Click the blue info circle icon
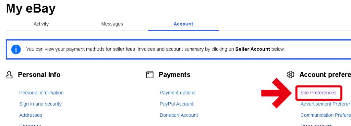The image size is (351, 126). coord(16,49)
